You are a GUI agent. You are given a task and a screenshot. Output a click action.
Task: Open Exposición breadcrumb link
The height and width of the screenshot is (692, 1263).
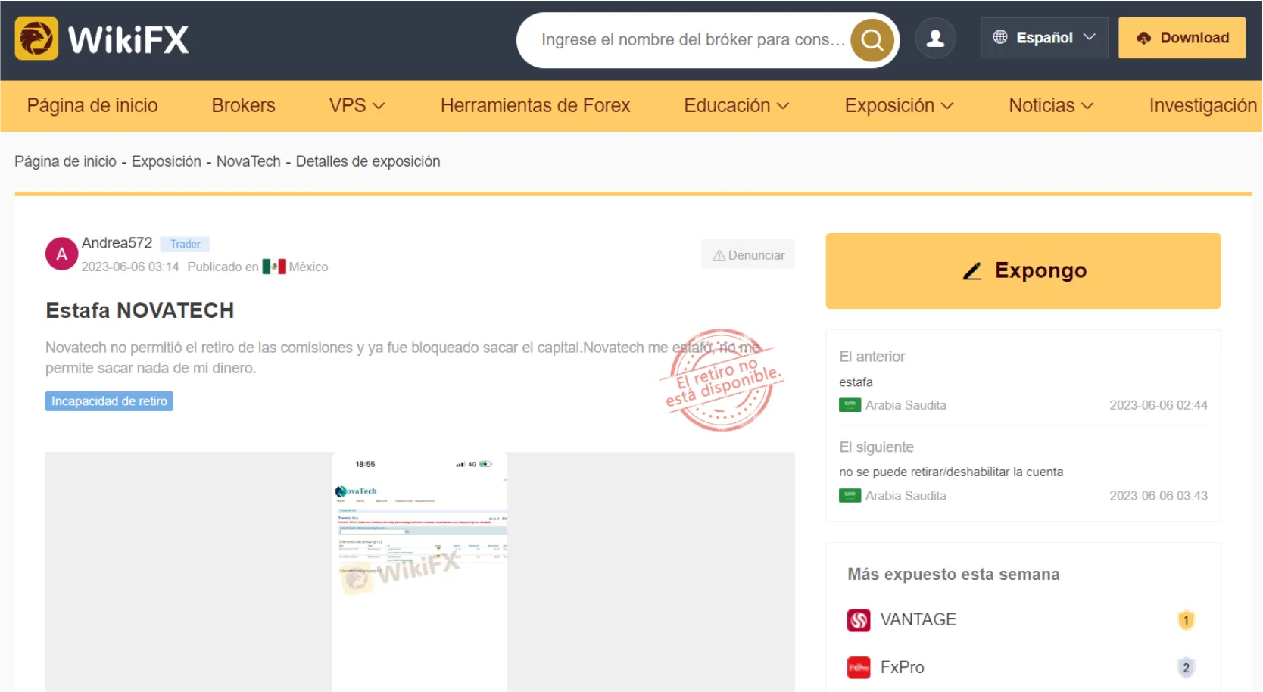pyautogui.click(x=167, y=161)
